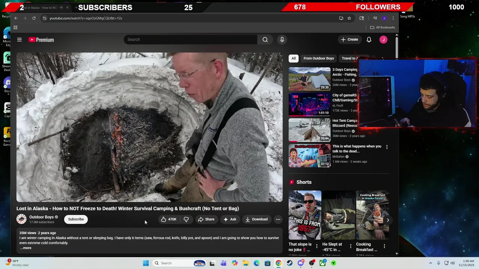Open Discord from the taskbar
This screenshot has width=479, height=269.
coord(300,263)
